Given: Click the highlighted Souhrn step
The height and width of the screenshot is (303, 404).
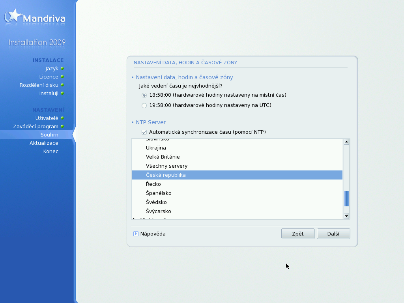Looking at the screenshot, I should [49, 135].
